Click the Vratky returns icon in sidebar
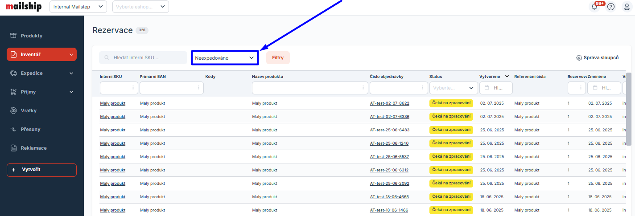The image size is (635, 216). [13, 110]
